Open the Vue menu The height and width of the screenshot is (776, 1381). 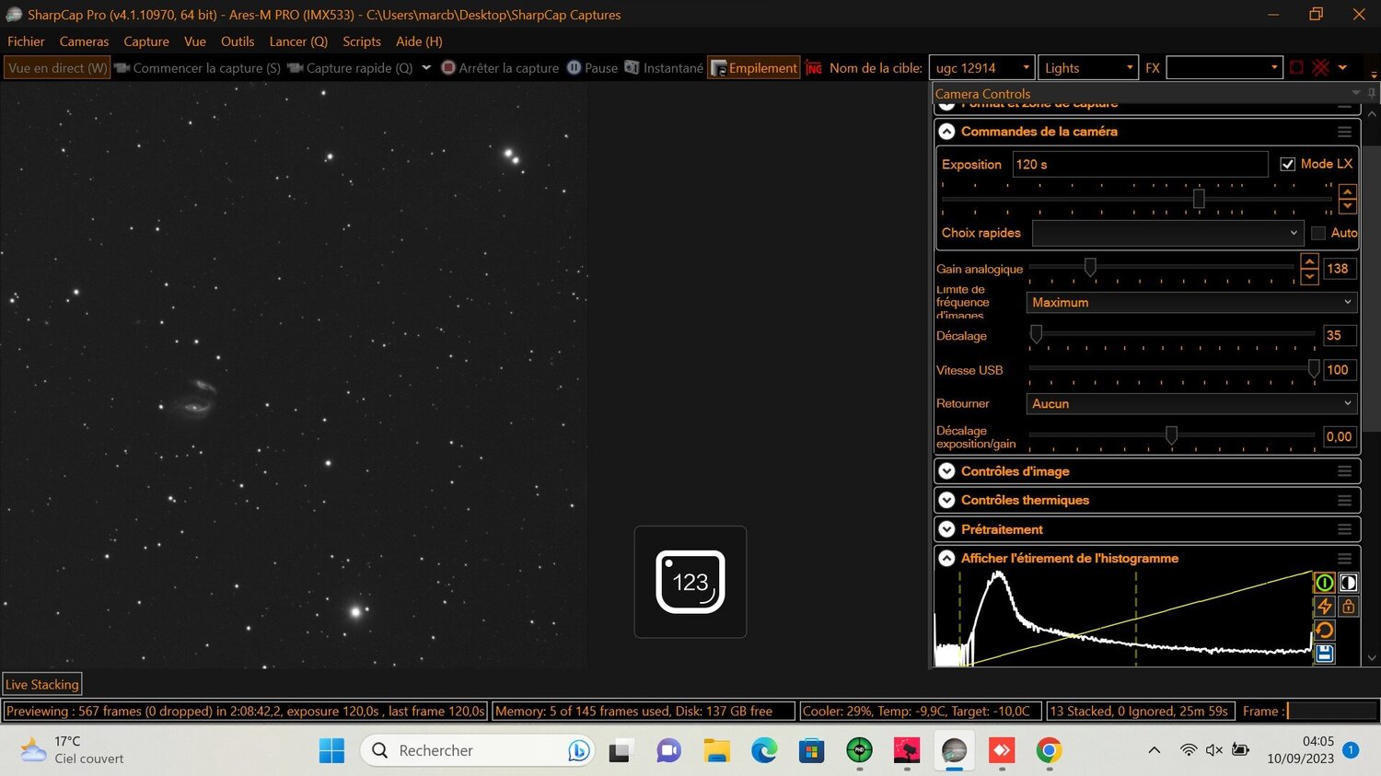coord(195,41)
